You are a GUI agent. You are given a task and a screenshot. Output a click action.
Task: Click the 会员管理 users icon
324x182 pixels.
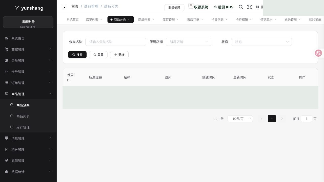[x=7, y=60]
